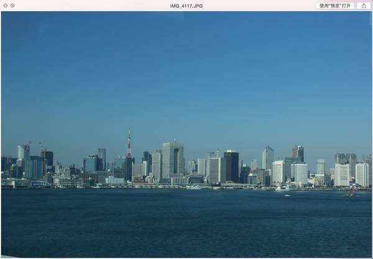373x259 pixels.
Task: Click the red boat at far right
Action: coord(351,193)
